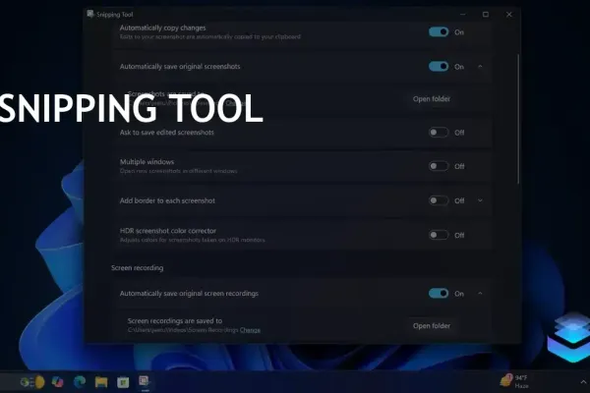Image resolution: width=590 pixels, height=393 pixels.
Task: Enable HDR screenshot color corrector toggle
Action: [x=439, y=235]
